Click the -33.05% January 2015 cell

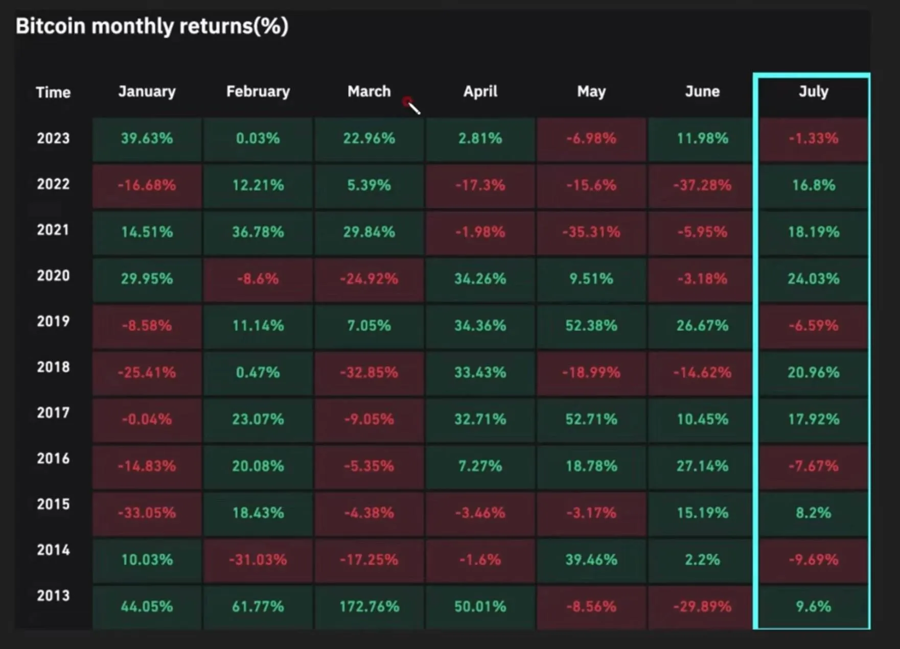pyautogui.click(x=147, y=513)
